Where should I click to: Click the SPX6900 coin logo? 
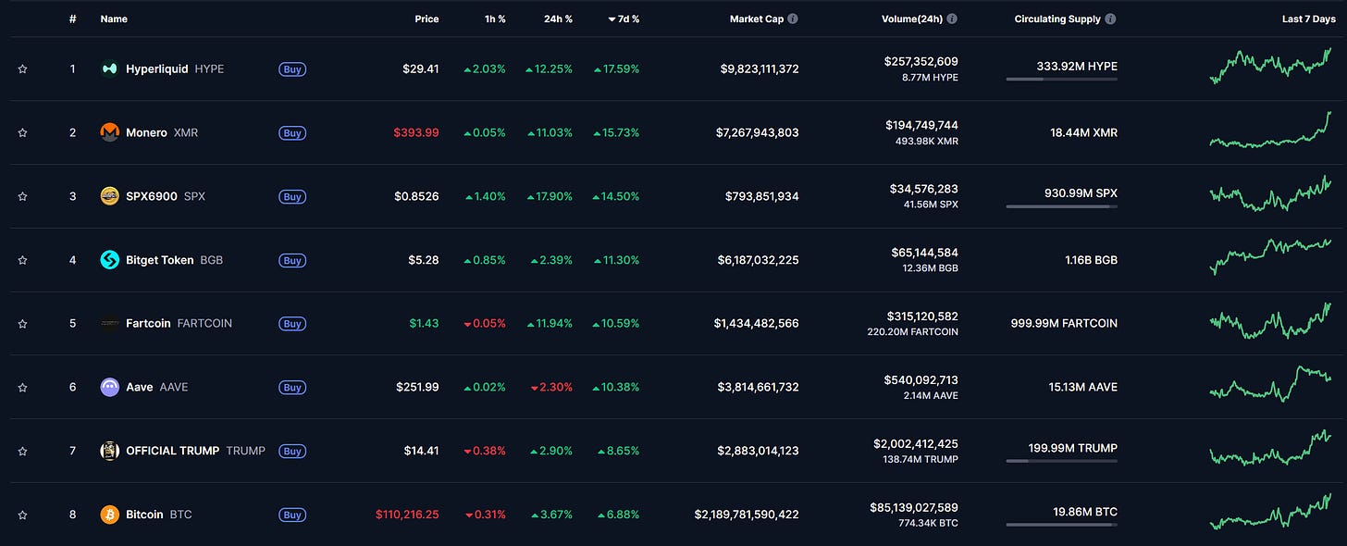point(109,196)
